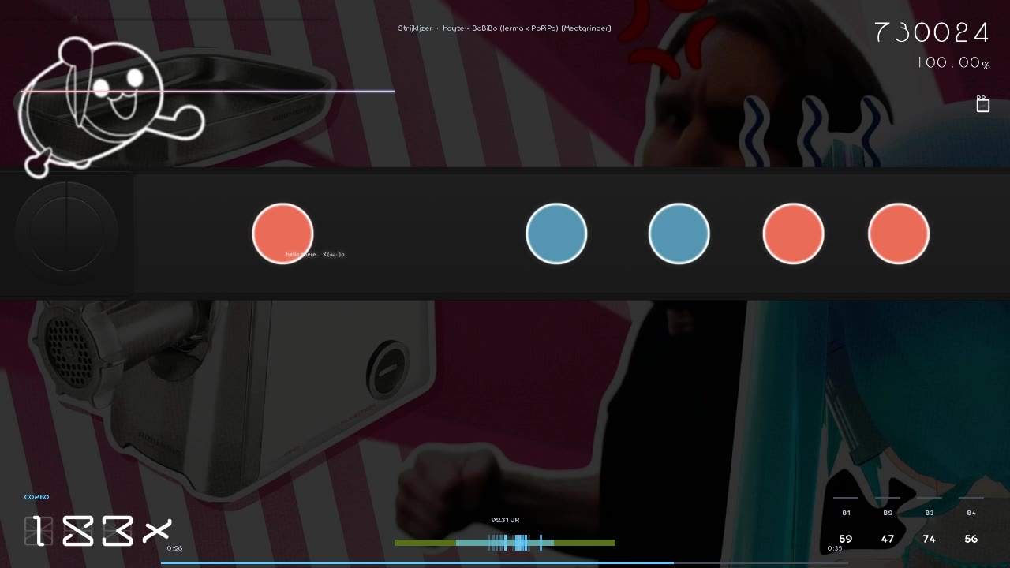1010x568 pixels.
Task: Click the red don note beside blue notes
Action: pos(793,234)
